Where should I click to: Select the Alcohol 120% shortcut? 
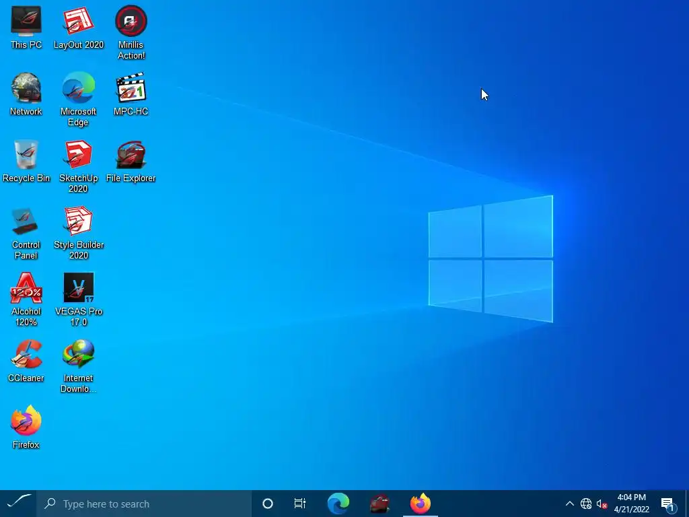click(26, 300)
